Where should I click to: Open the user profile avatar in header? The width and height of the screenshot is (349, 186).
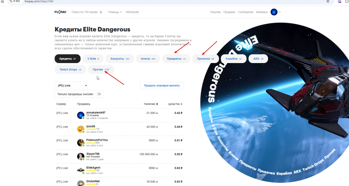pyautogui.click(x=274, y=12)
